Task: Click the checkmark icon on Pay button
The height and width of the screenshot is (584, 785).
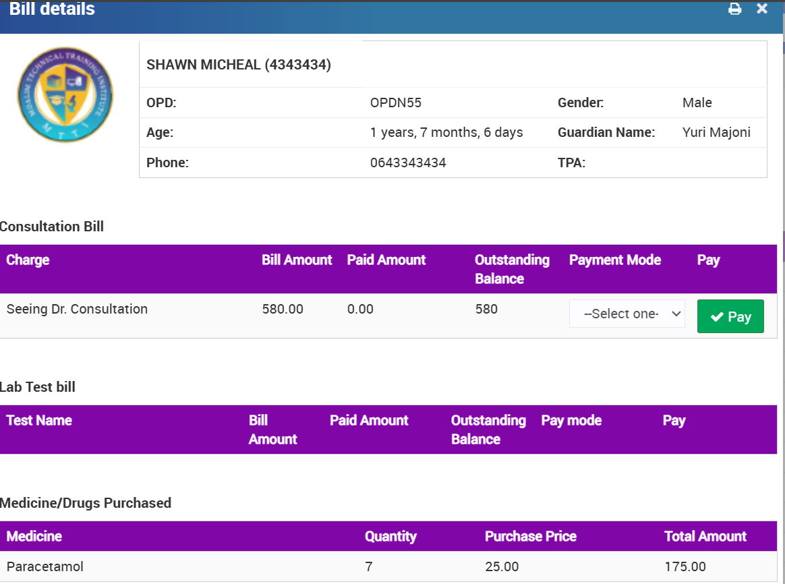Action: tap(717, 317)
